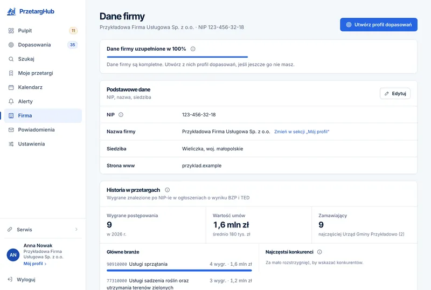The image size is (431, 290).
Task: Click the Edytuj button
Action: tap(395, 94)
